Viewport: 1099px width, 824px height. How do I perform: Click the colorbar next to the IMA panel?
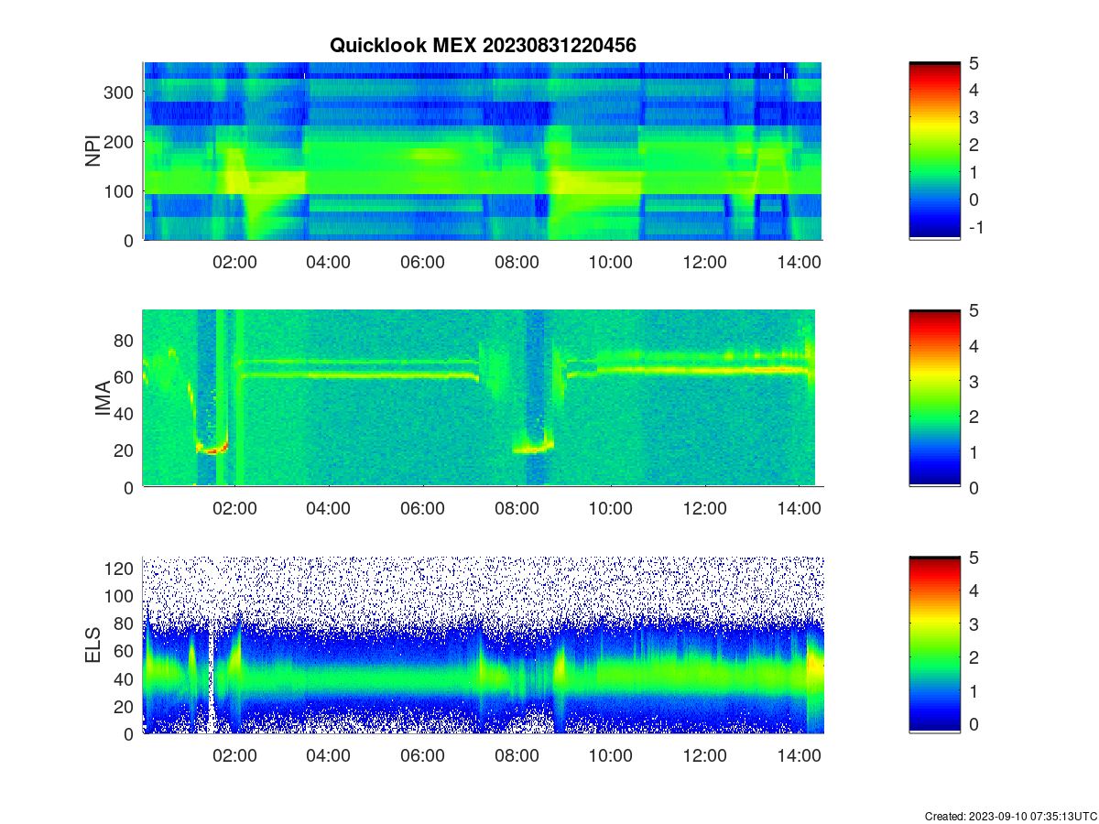click(934, 398)
